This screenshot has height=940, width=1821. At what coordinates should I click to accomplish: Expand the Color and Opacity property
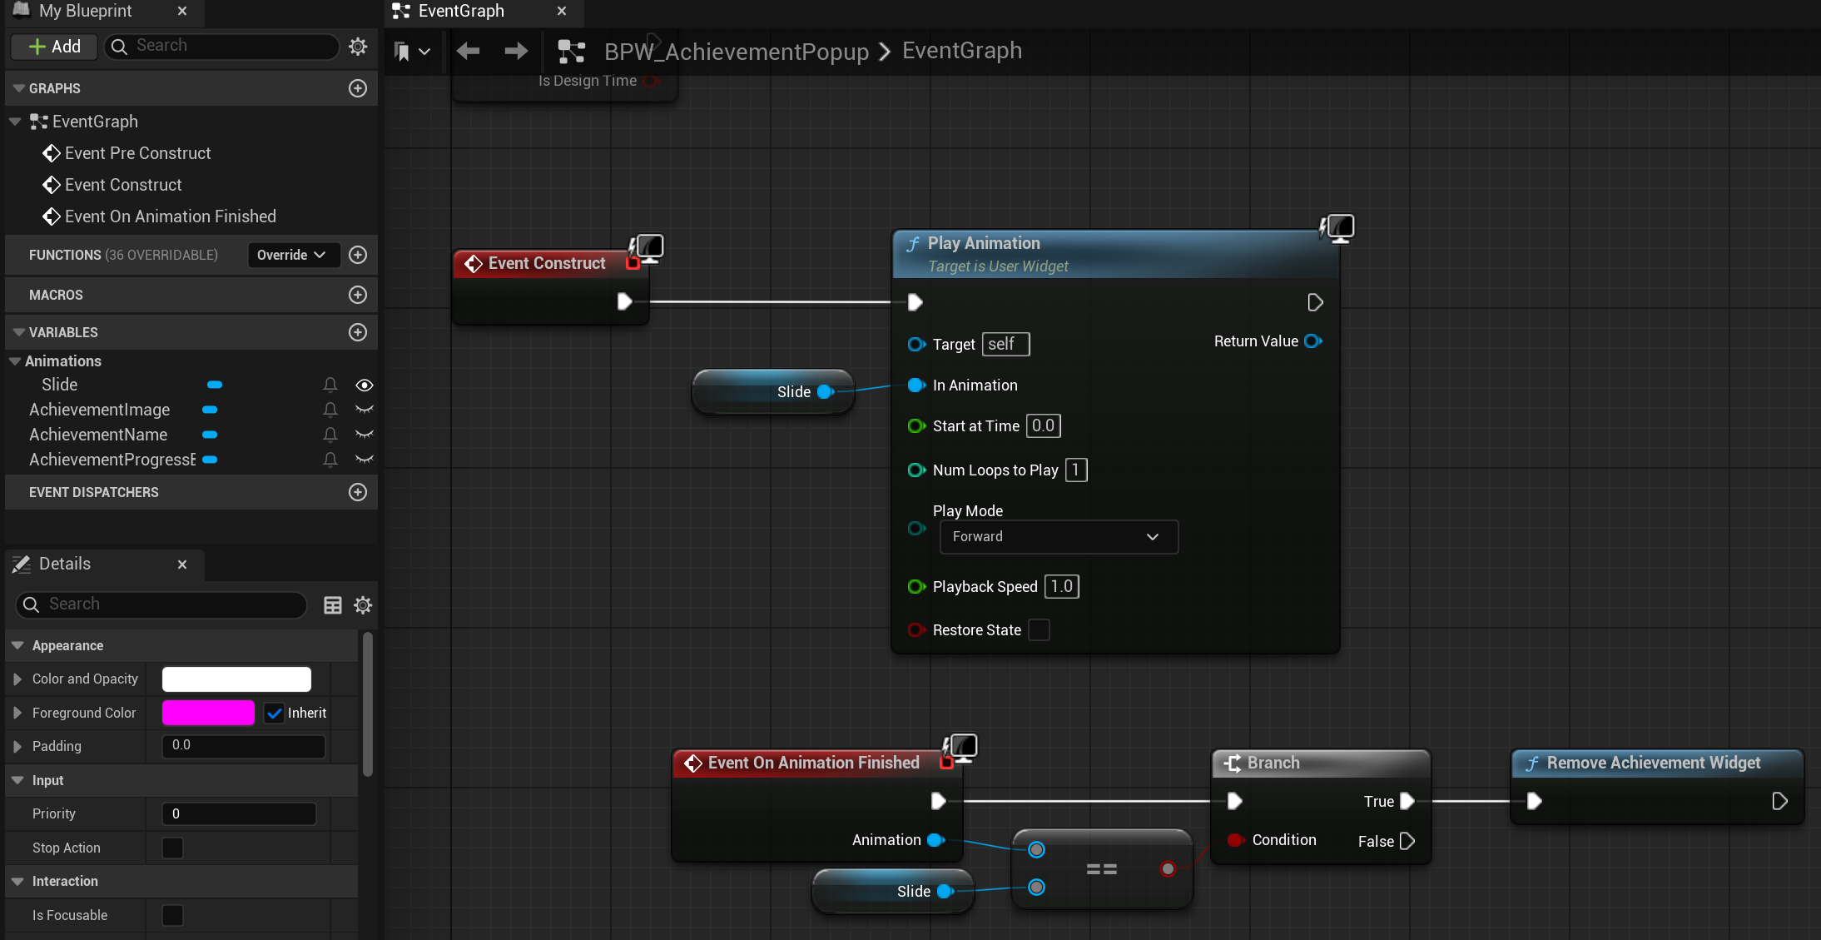pyautogui.click(x=17, y=679)
